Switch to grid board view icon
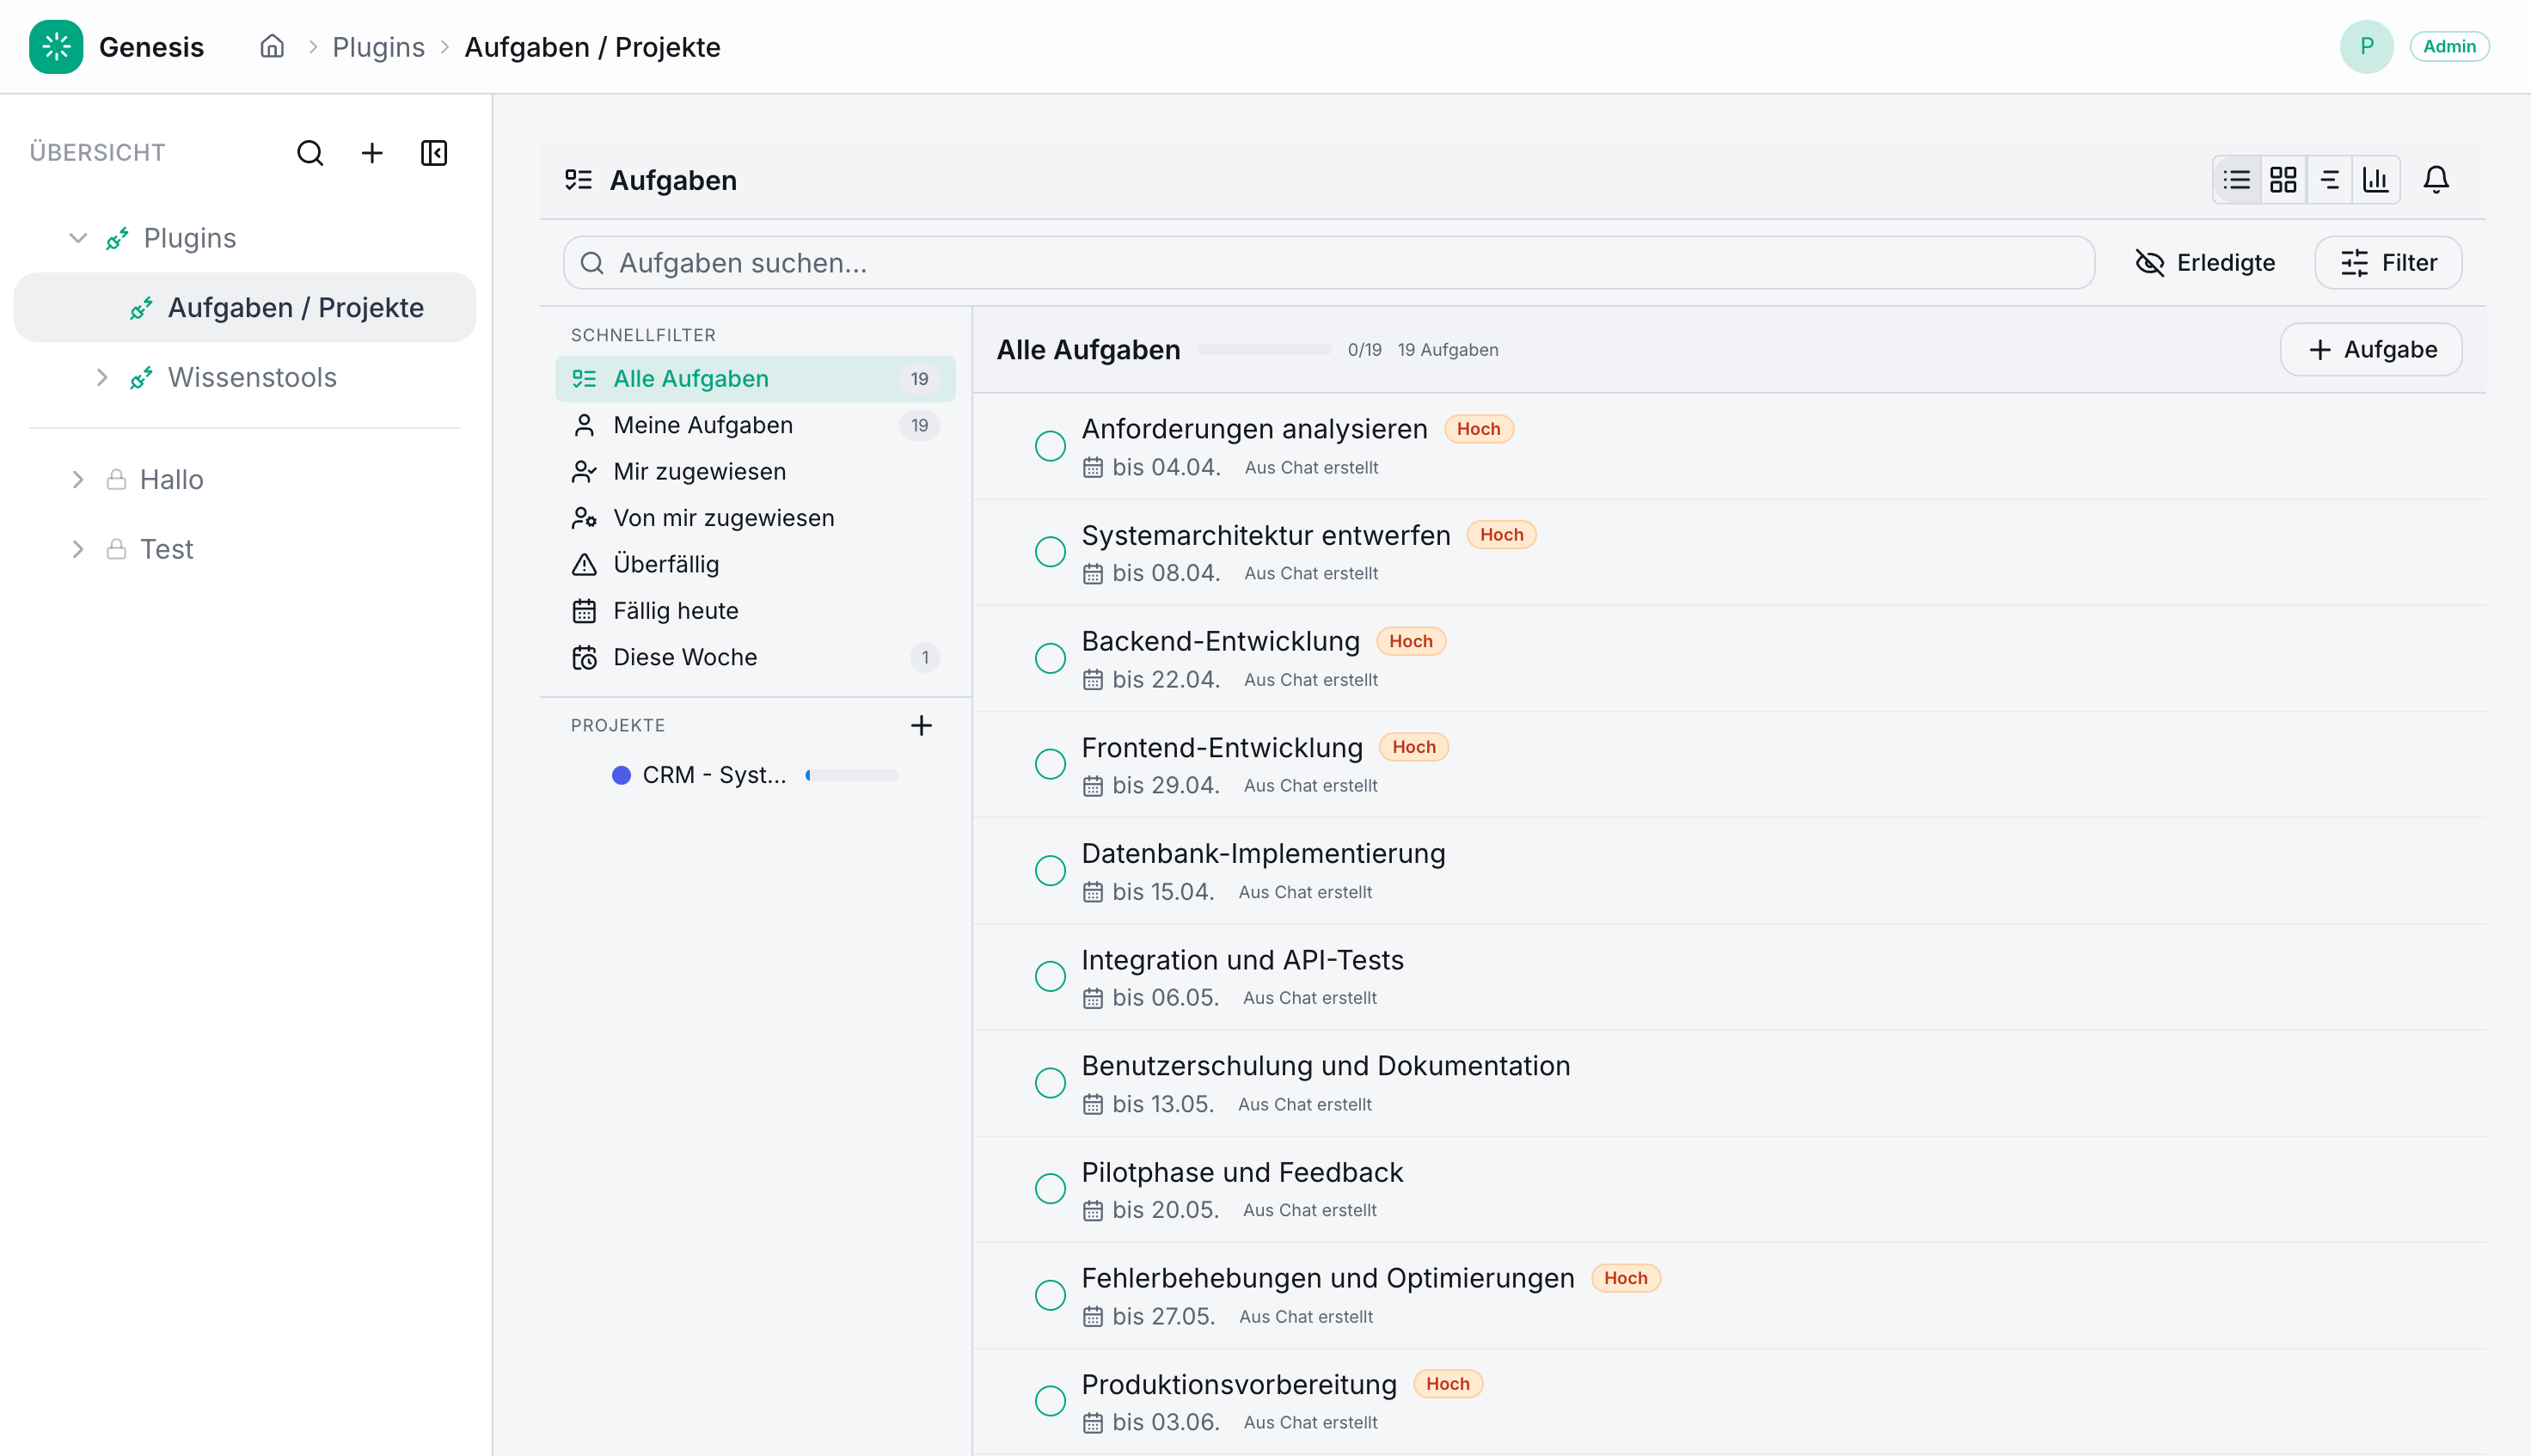Screen dimensions: 2531x1456 click(x=2283, y=180)
